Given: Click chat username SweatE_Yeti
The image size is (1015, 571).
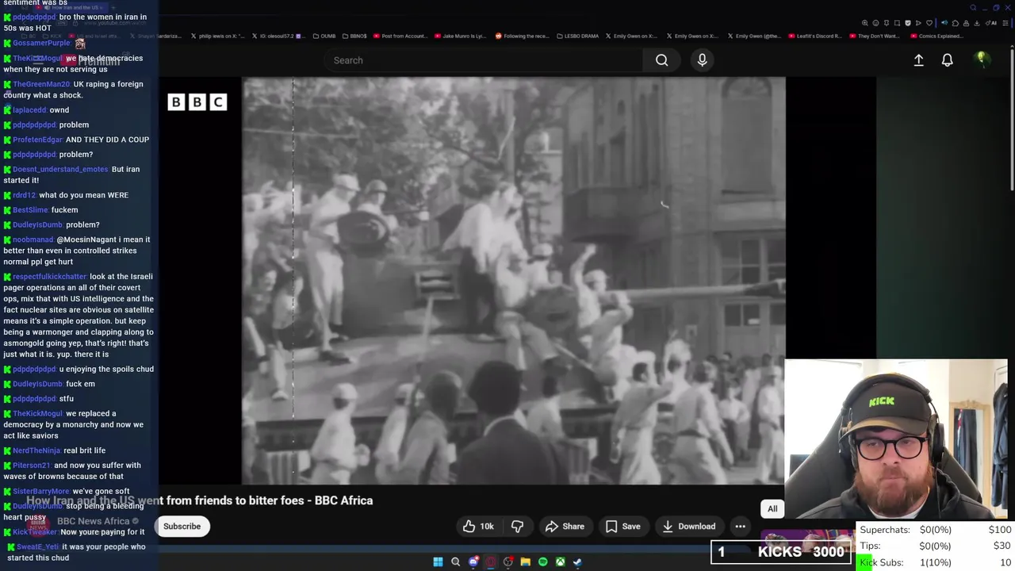Looking at the screenshot, I should pos(37,546).
